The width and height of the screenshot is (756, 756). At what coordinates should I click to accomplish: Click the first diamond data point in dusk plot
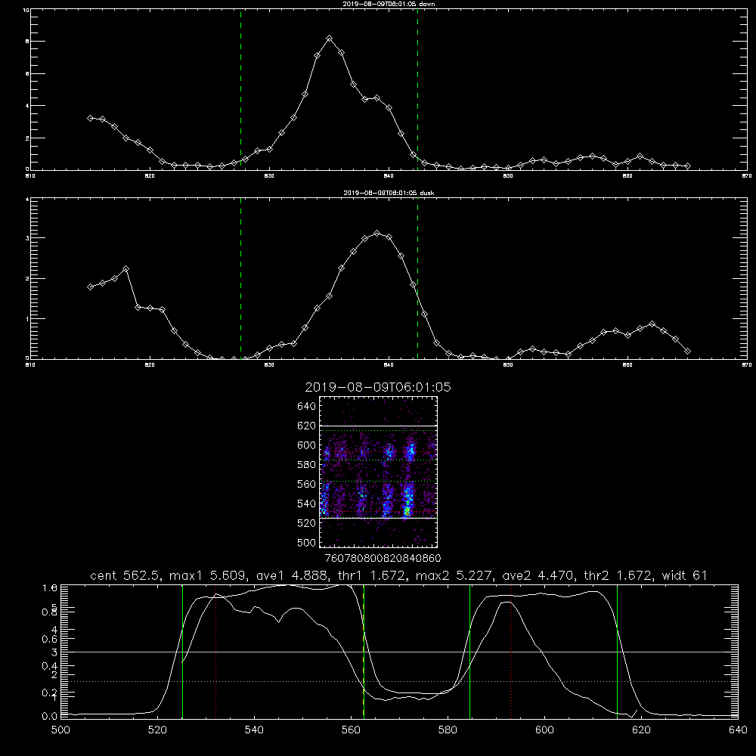pyautogui.click(x=90, y=287)
